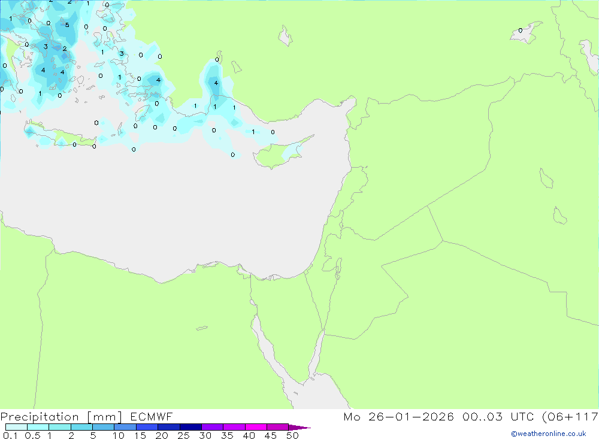
Task: Click the 2–5 mm legend color swatch
Action: (x=81, y=427)
